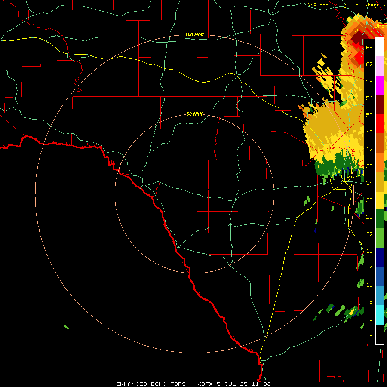Select the magenta legend swatch
This screenshot has width=387, height=387.
[x=380, y=86]
